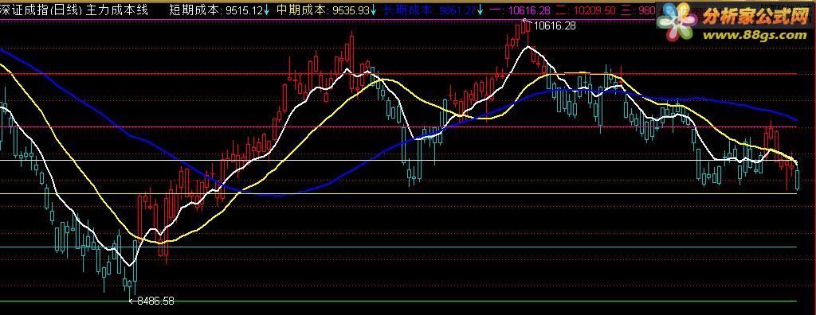The width and height of the screenshot is (816, 315).
Task: Click the green horizontal line at chart bottom
Action: (398, 301)
